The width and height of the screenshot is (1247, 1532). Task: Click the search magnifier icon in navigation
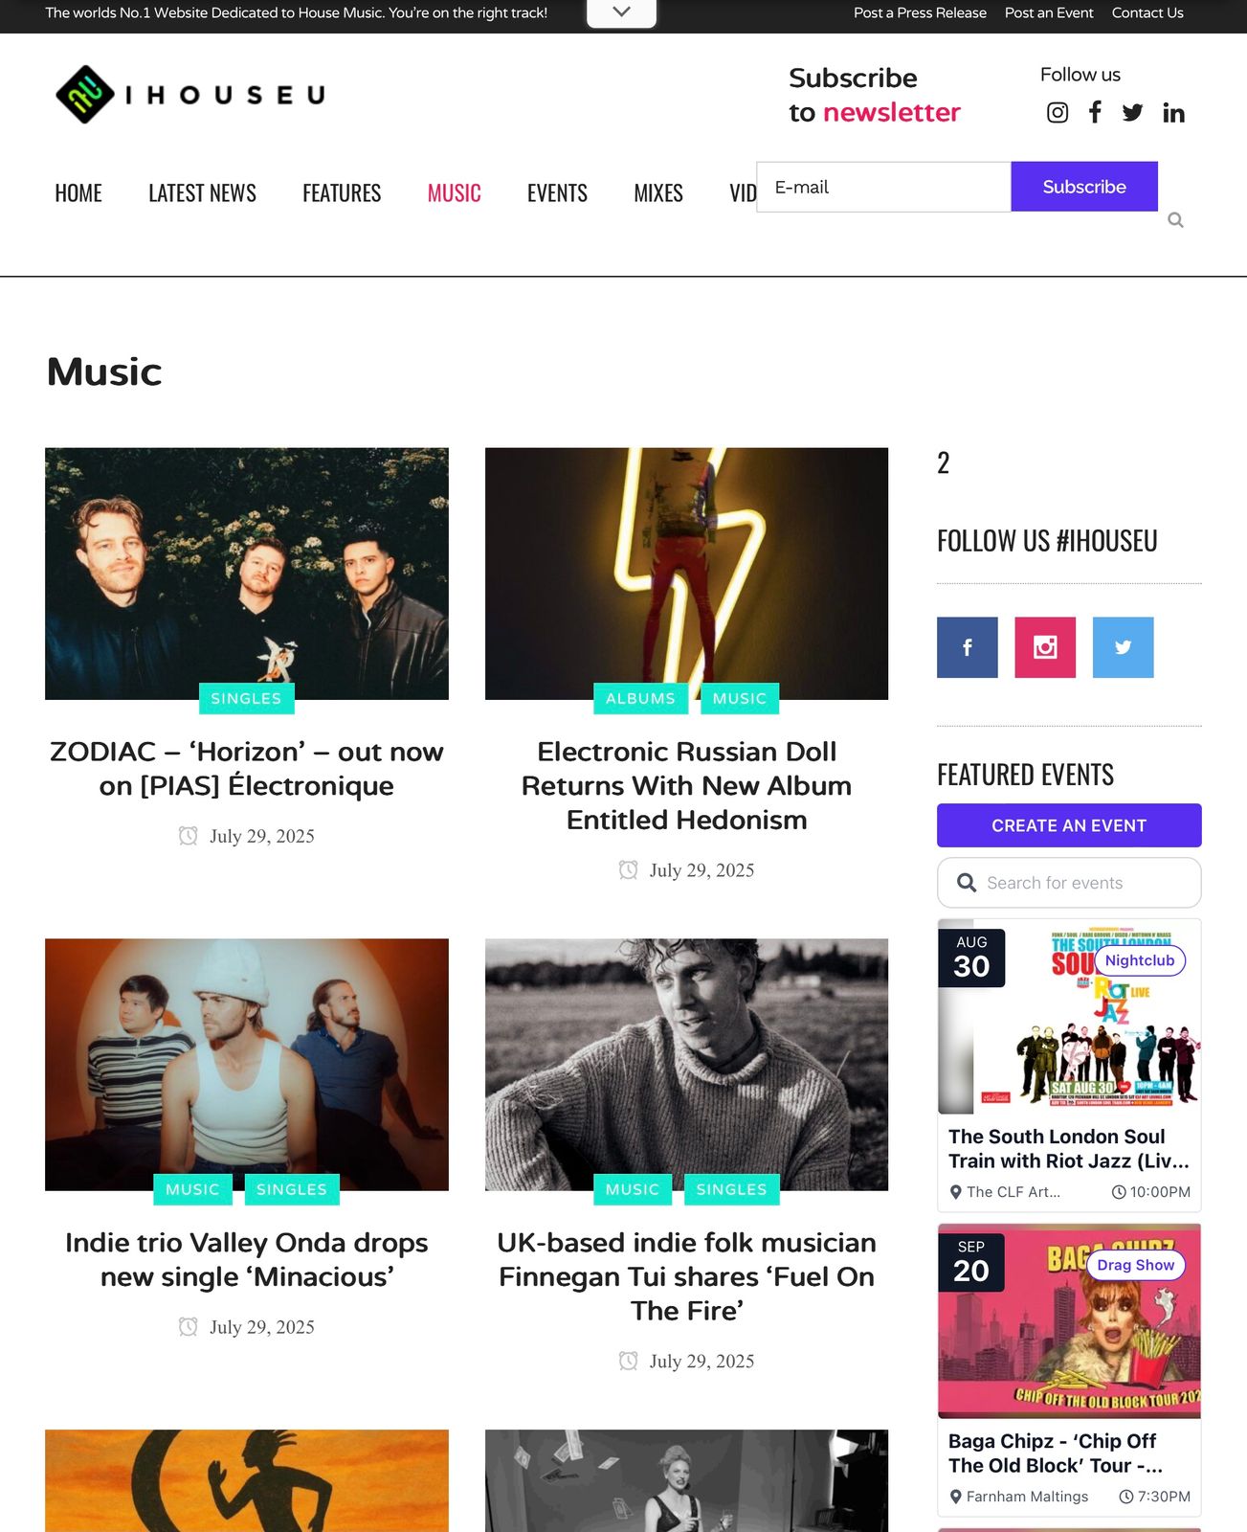(x=1175, y=220)
